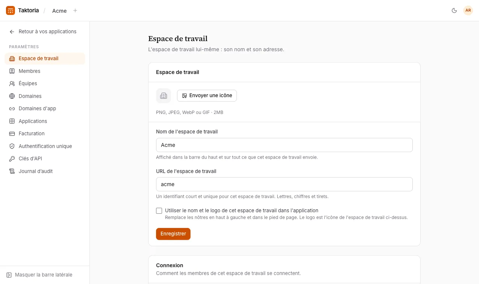
Task: Click the sidebar collapse icon at bottom
Action: coord(9,275)
